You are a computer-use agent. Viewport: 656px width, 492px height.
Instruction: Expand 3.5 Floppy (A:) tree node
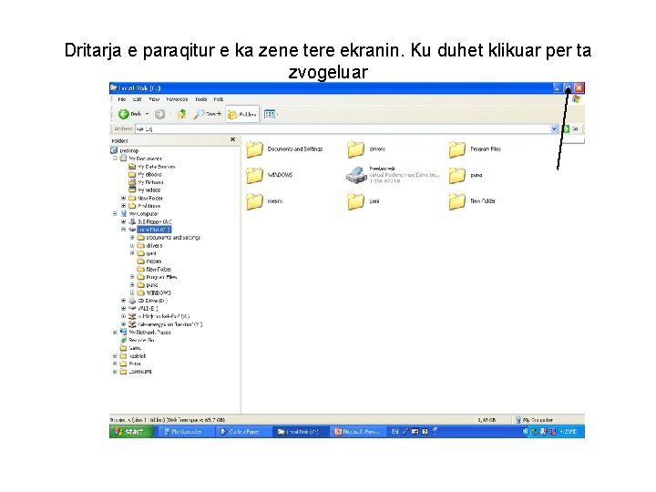[x=123, y=221]
